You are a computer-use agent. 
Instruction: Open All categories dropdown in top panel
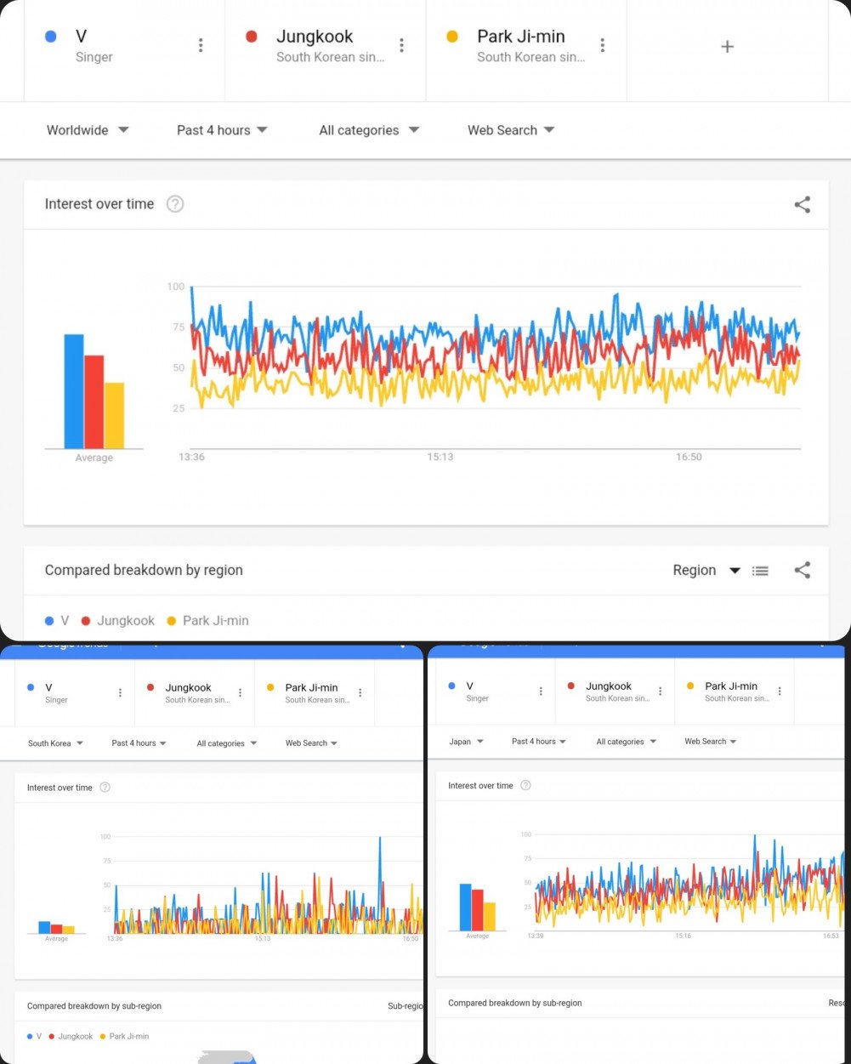coord(369,130)
